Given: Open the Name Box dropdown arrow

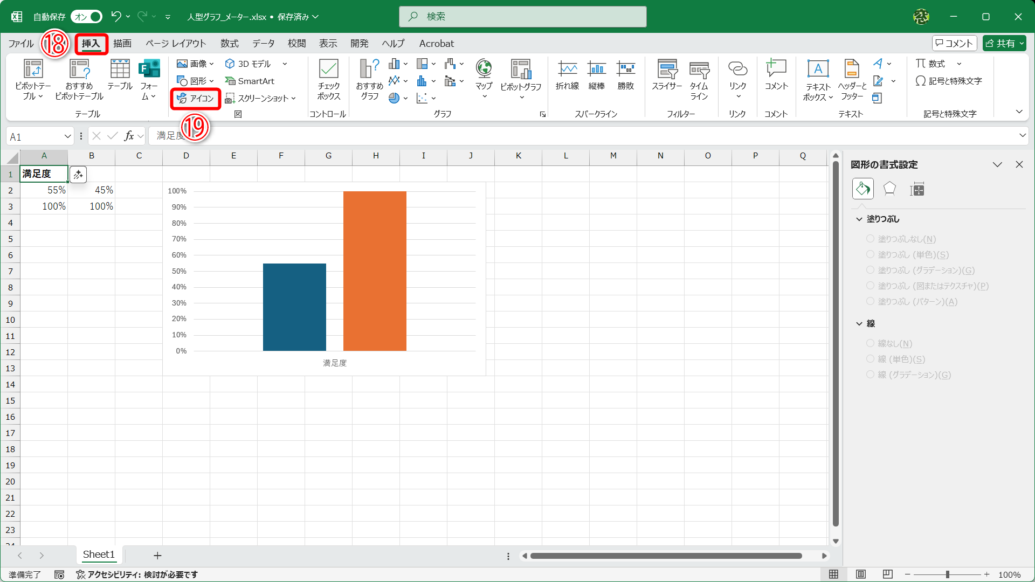Looking at the screenshot, I should point(68,136).
